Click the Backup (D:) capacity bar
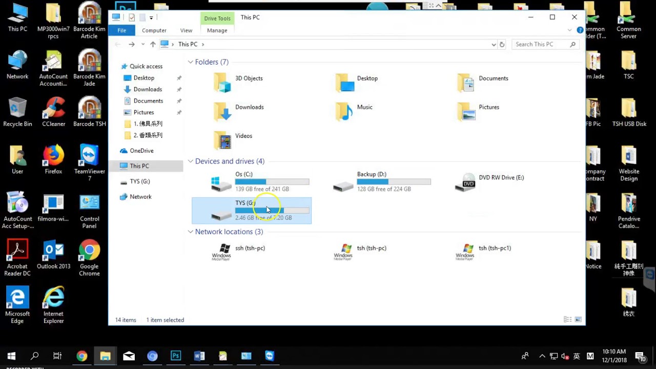The width and height of the screenshot is (656, 369). [x=394, y=182]
